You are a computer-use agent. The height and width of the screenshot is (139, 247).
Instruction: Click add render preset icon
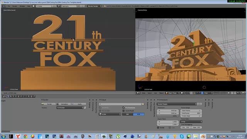198,104
